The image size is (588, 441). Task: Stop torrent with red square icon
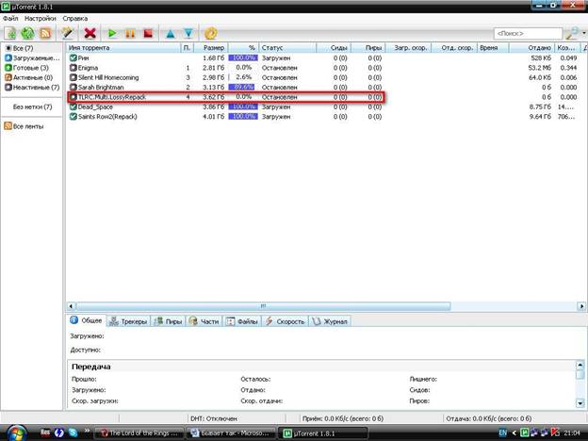[x=149, y=33]
